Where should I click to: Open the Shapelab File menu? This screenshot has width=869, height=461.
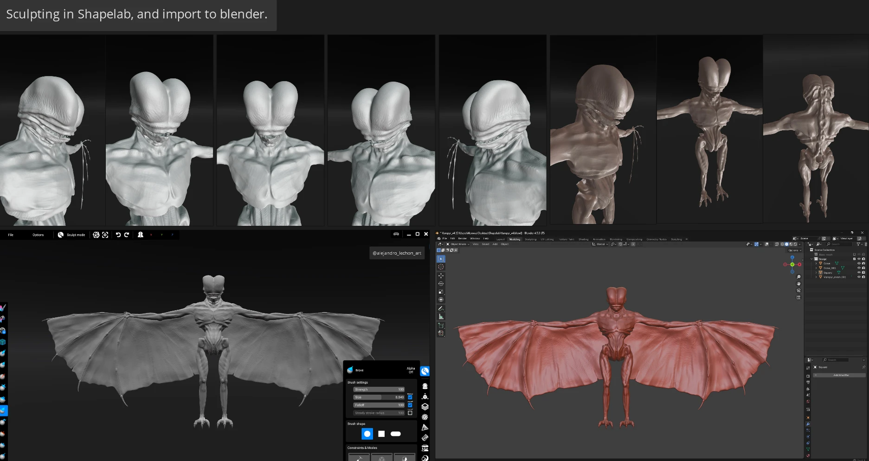pos(11,235)
